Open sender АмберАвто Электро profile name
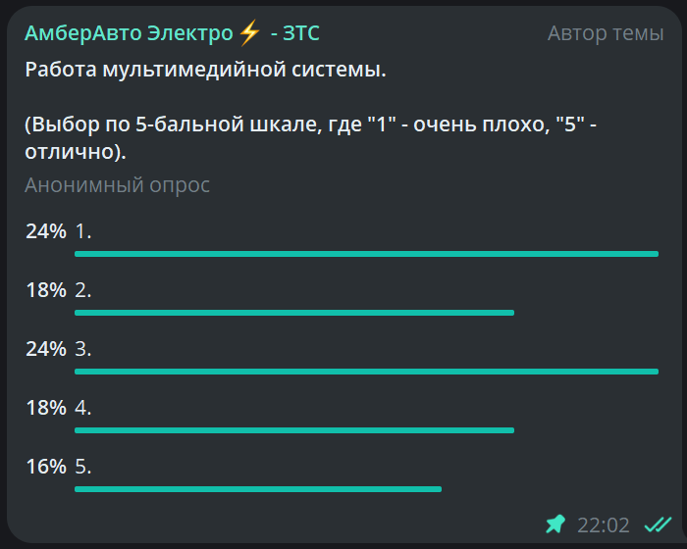687x549 pixels. click(128, 33)
